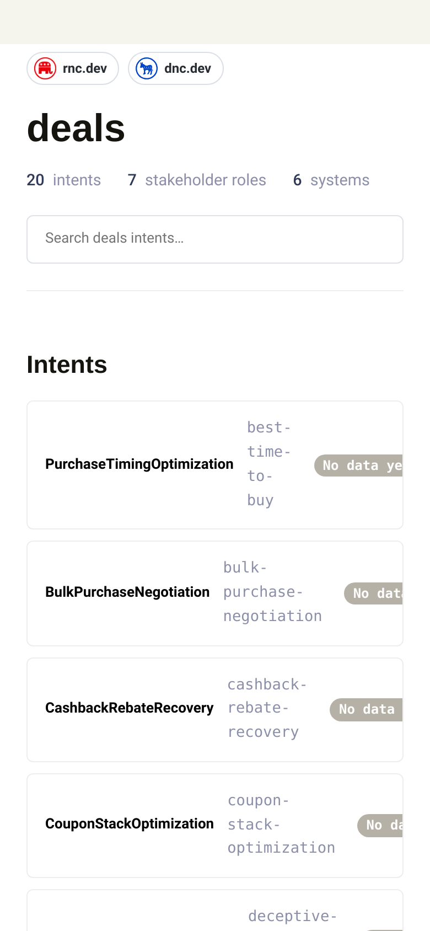Click the blue donkey dnc.dev icon

click(147, 68)
